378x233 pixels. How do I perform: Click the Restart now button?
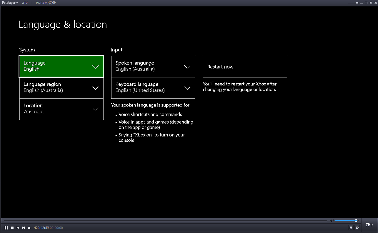(245, 67)
